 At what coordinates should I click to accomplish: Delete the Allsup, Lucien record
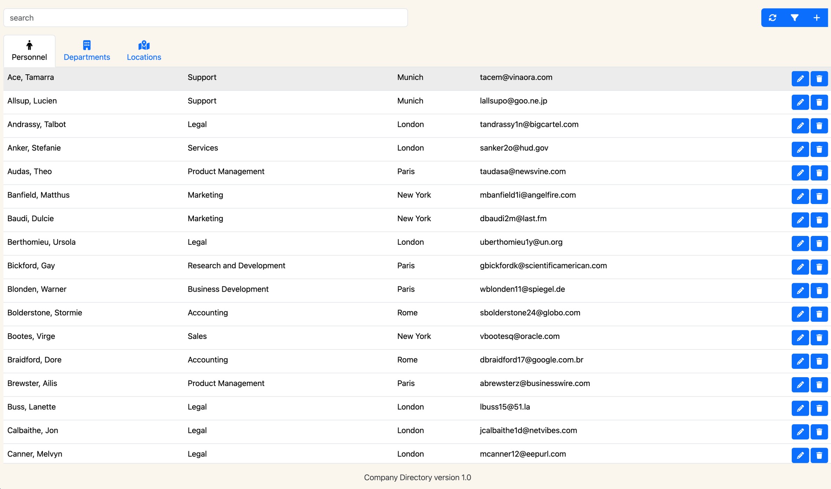coord(819,102)
